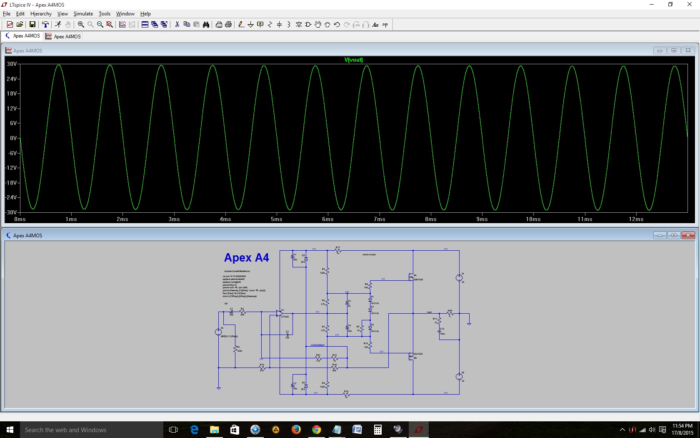Click the Undo arrow icon
The height and width of the screenshot is (438, 700).
pyautogui.click(x=337, y=25)
